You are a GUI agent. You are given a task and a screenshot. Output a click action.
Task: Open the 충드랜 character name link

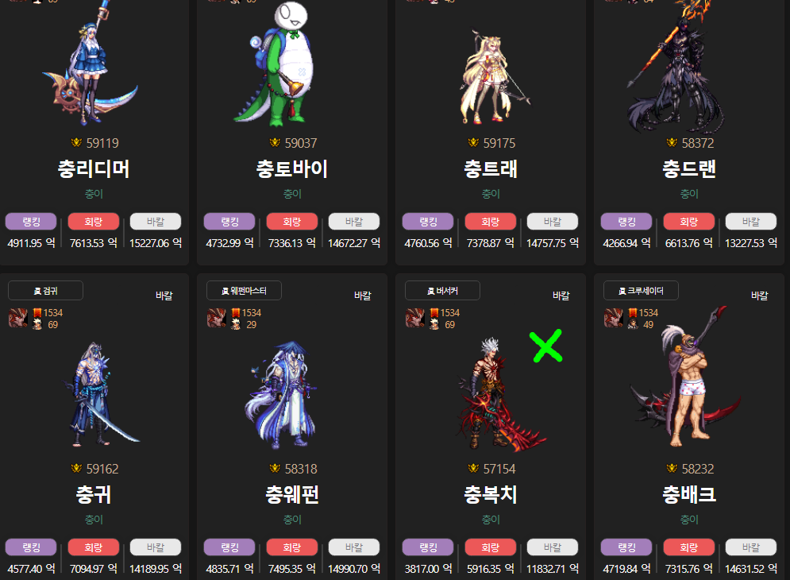688,169
